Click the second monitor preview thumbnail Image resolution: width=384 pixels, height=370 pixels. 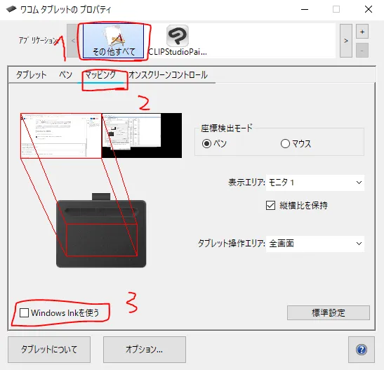coord(142,136)
